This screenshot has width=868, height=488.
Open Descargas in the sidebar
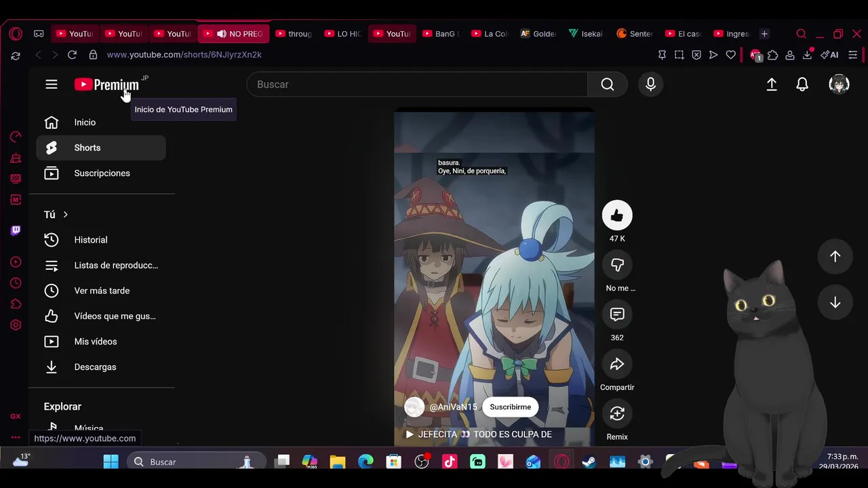point(100,367)
